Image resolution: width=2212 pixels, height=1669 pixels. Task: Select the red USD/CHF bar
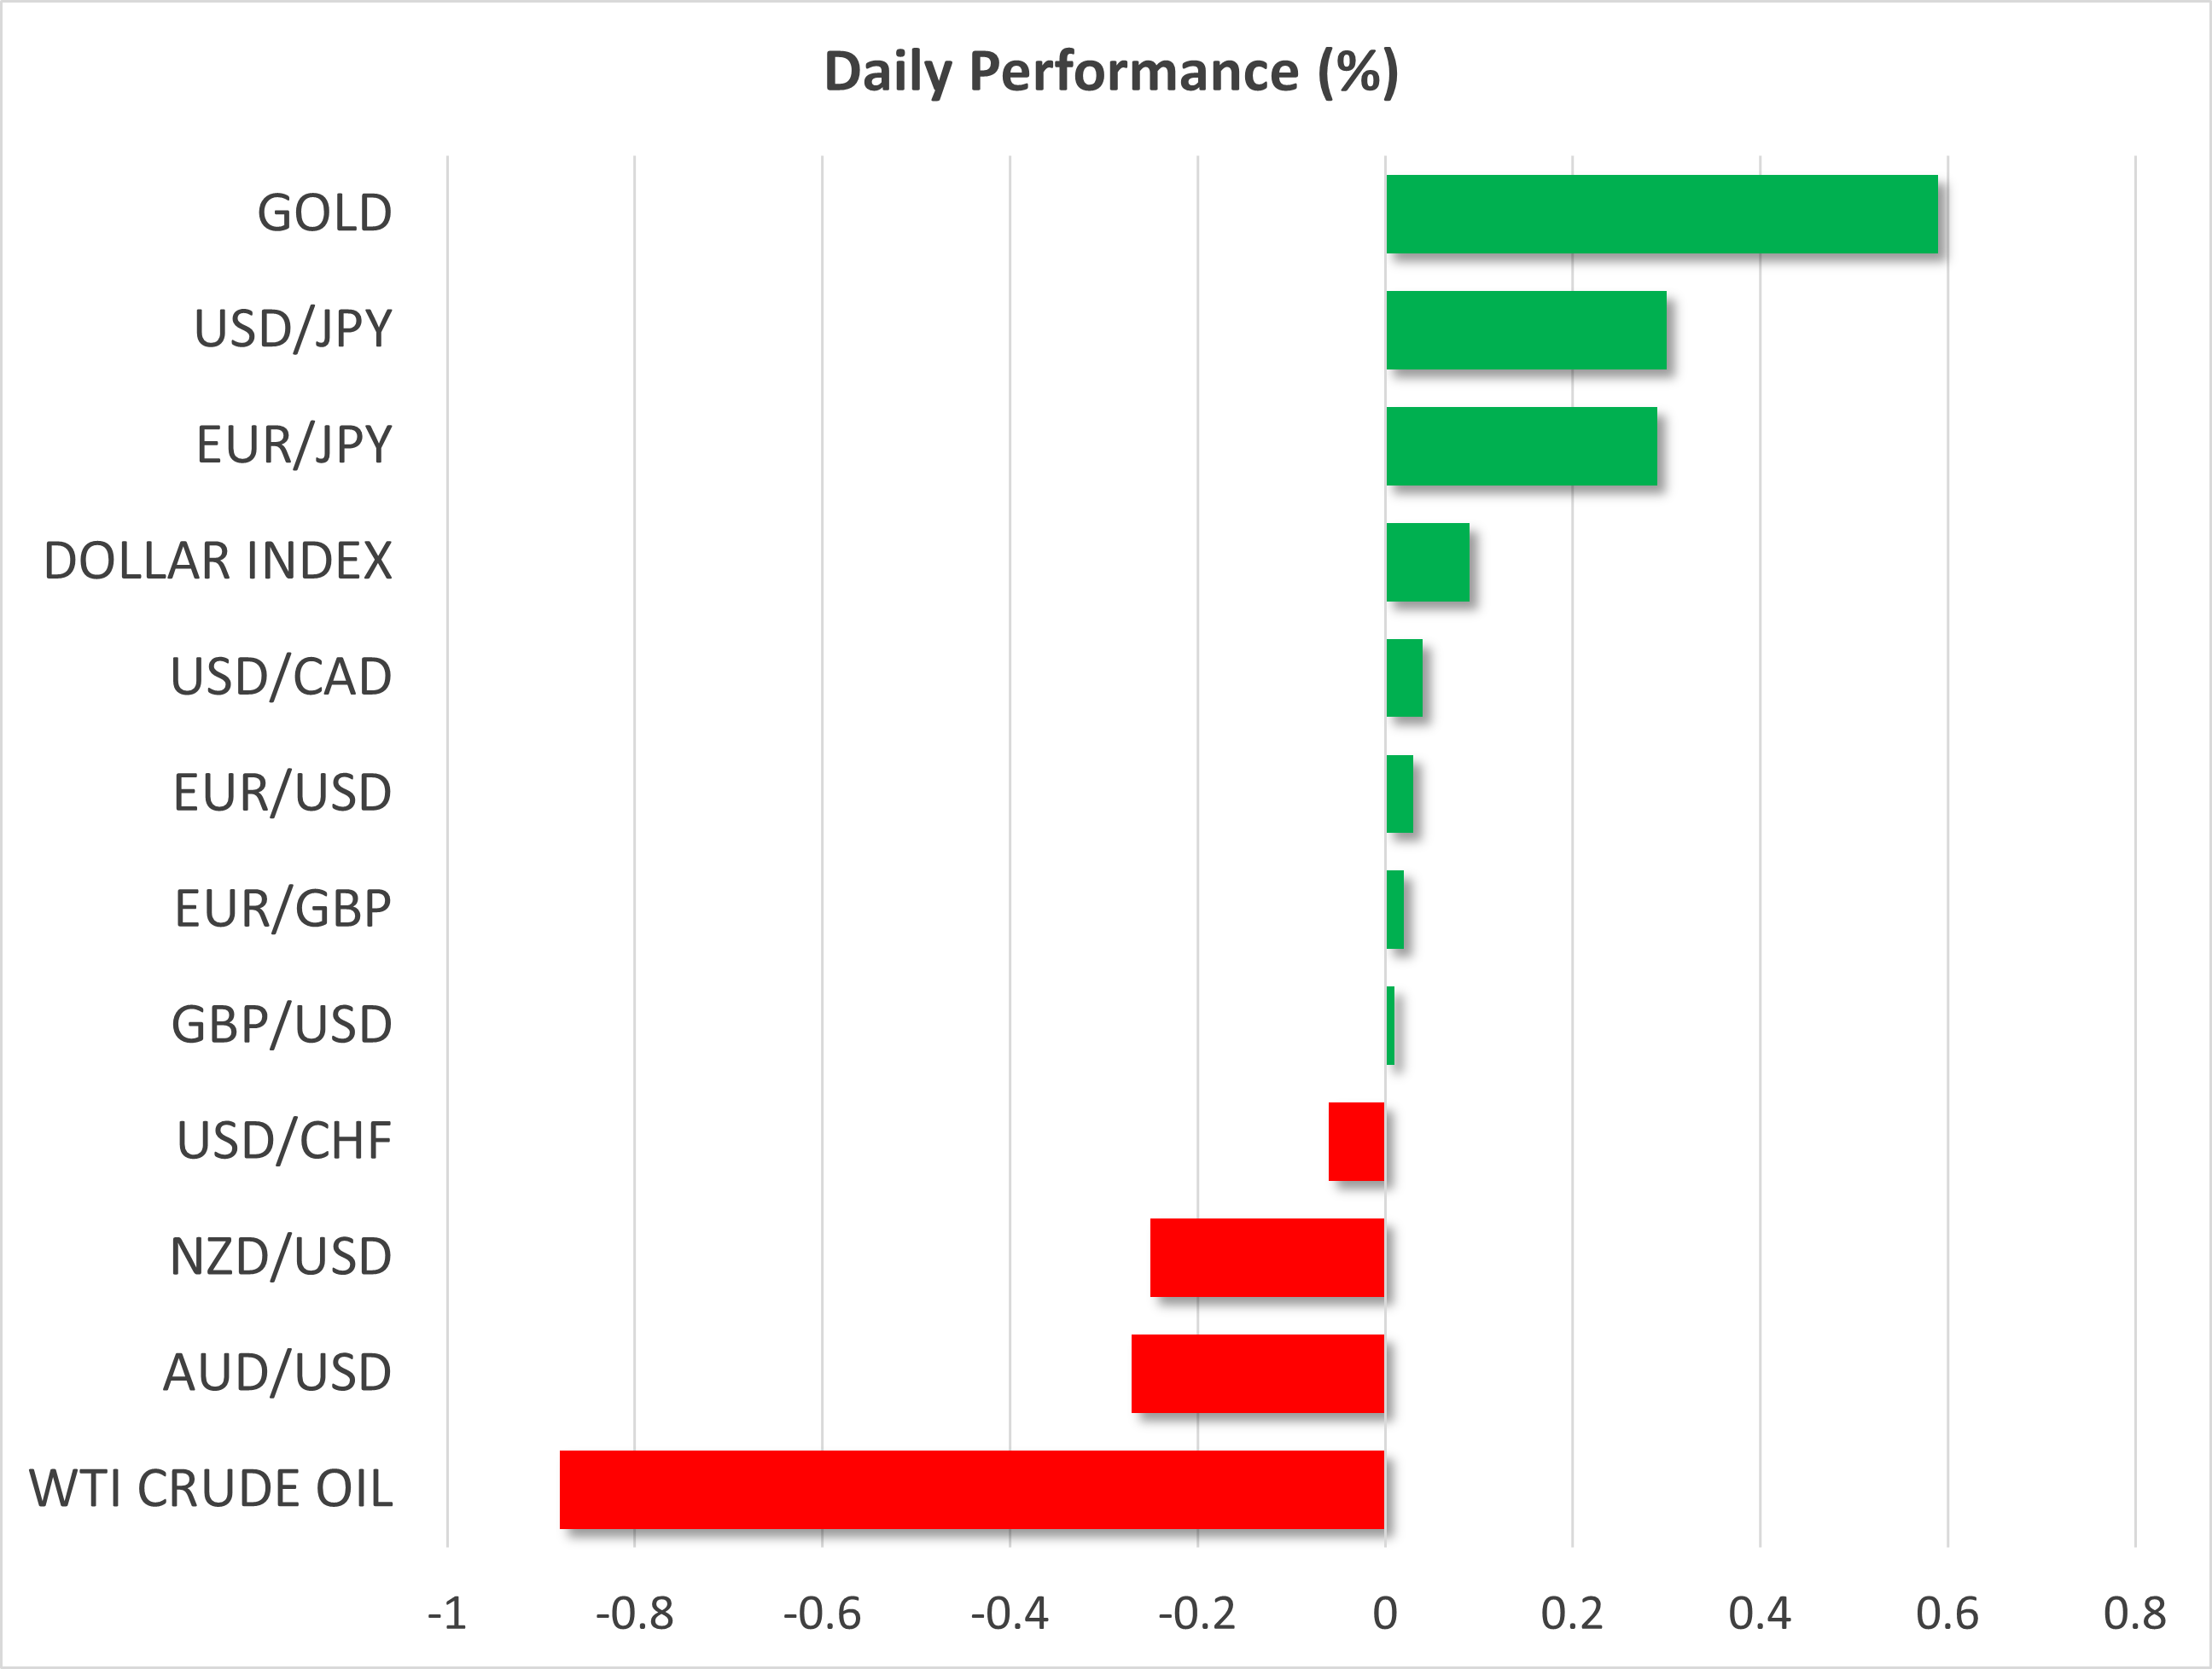coord(1356,1142)
